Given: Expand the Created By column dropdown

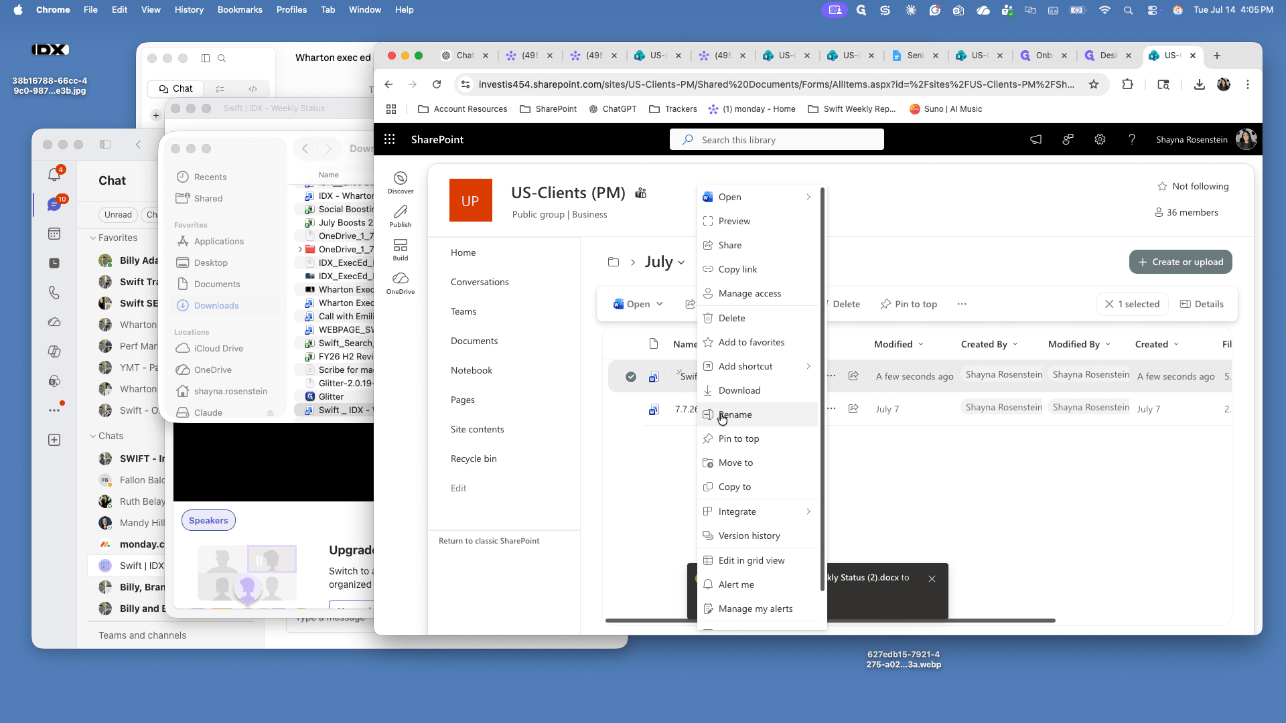Looking at the screenshot, I should pos(1015,344).
